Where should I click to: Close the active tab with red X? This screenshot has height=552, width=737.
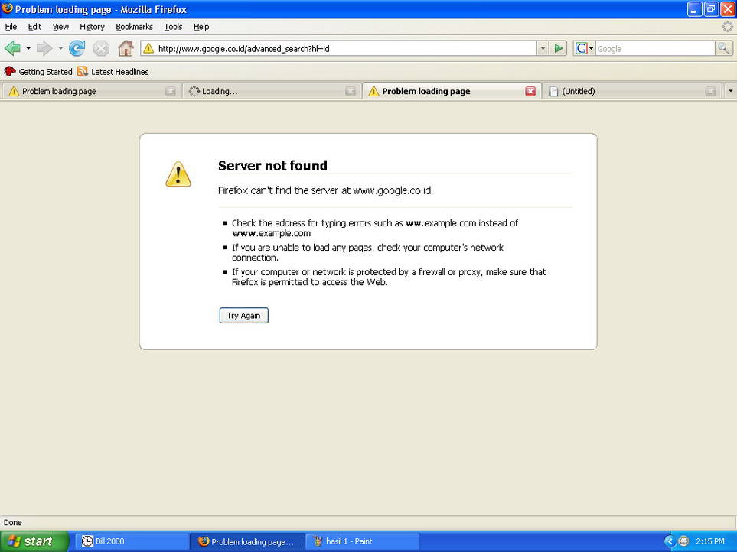coord(530,92)
